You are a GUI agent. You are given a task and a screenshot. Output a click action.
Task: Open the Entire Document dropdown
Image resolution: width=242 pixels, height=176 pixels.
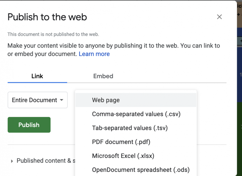[37, 100]
